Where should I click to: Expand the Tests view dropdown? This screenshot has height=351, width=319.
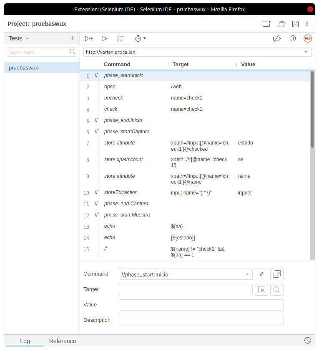coord(28,38)
